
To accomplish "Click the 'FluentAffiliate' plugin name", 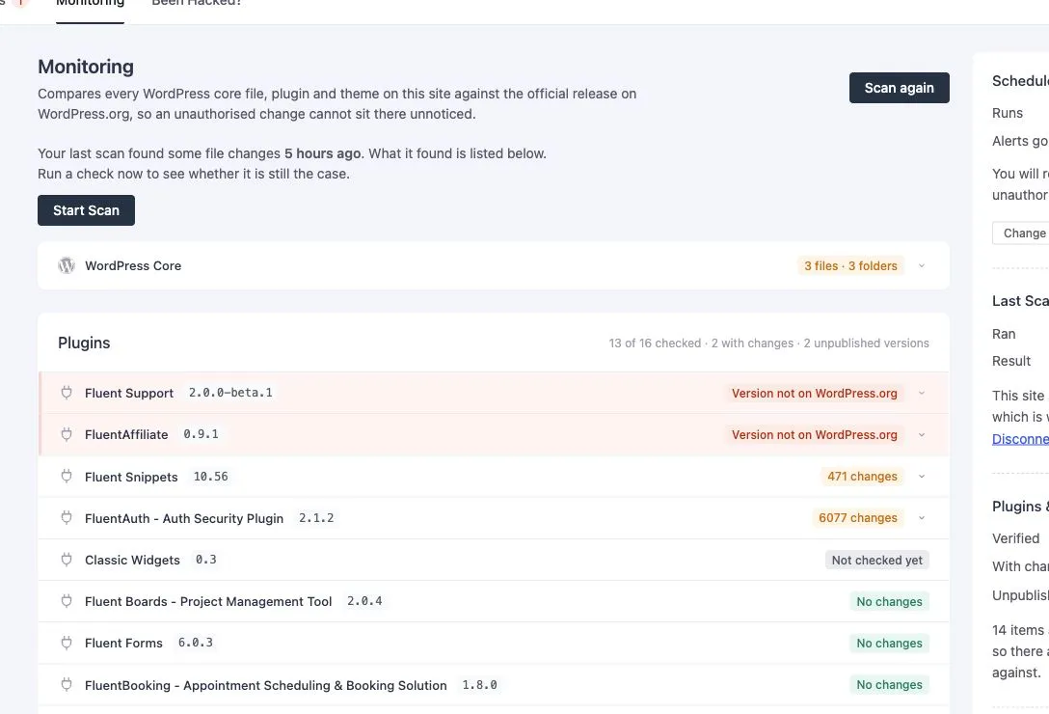I will point(126,435).
